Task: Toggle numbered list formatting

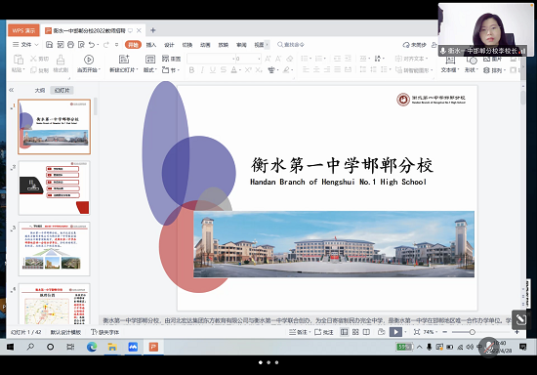Action: click(318, 59)
